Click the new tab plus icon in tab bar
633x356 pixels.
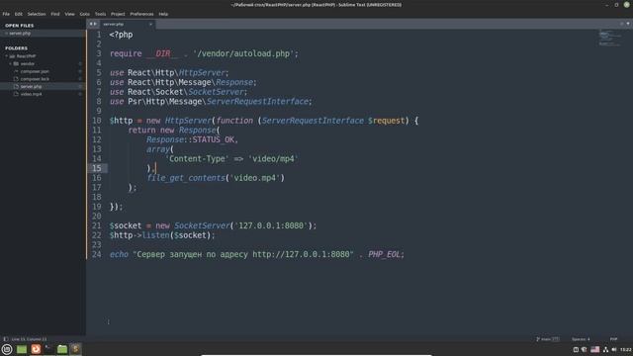pos(622,24)
